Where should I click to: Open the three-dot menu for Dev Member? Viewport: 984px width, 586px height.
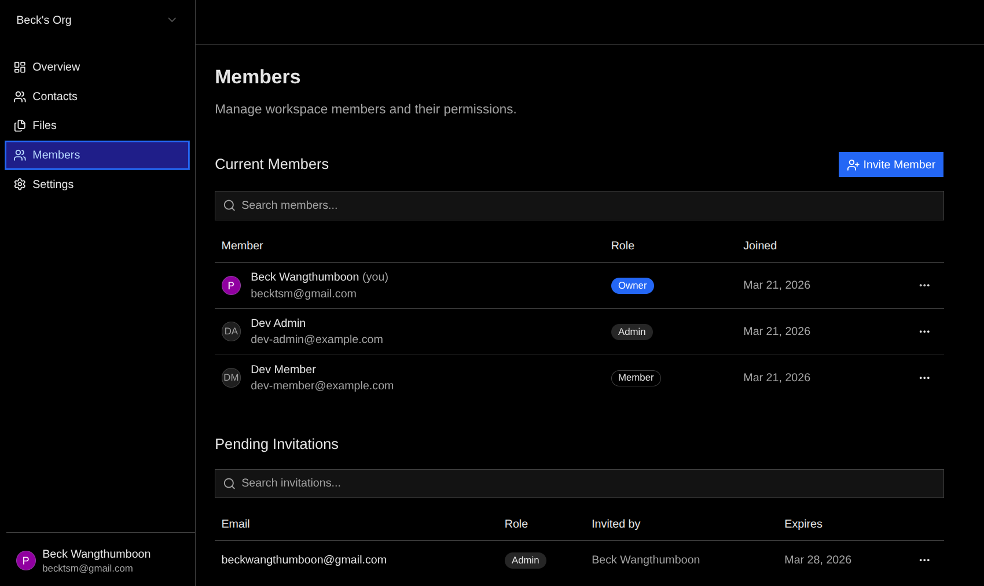(x=924, y=378)
